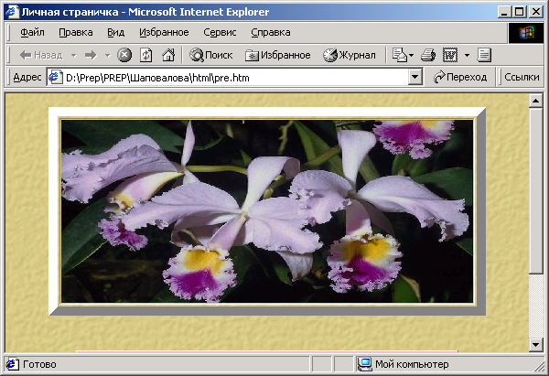Maximize the Internet Explorer window
This screenshot has height=376, width=549.
tap(520, 12)
